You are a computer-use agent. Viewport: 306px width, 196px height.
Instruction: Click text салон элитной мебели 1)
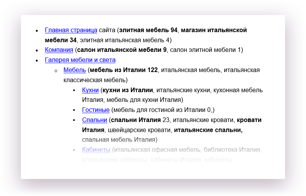206,50
